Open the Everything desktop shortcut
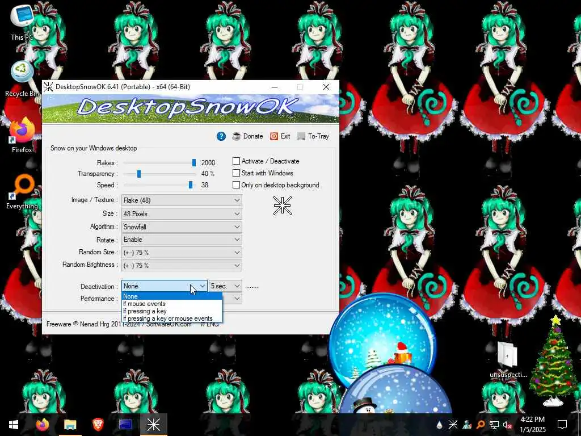Screen dimensions: 581x436 22,191
